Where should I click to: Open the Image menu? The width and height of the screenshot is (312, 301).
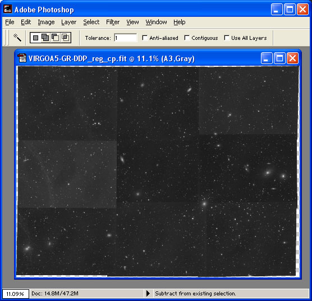point(46,22)
